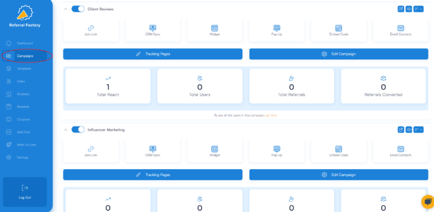This screenshot has height=212, width=434.
Task: Click edit icon for Influencer Marketing
Action: click(401, 129)
